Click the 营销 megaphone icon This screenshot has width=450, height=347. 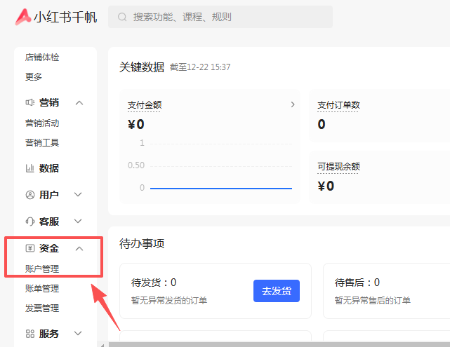[30, 102]
